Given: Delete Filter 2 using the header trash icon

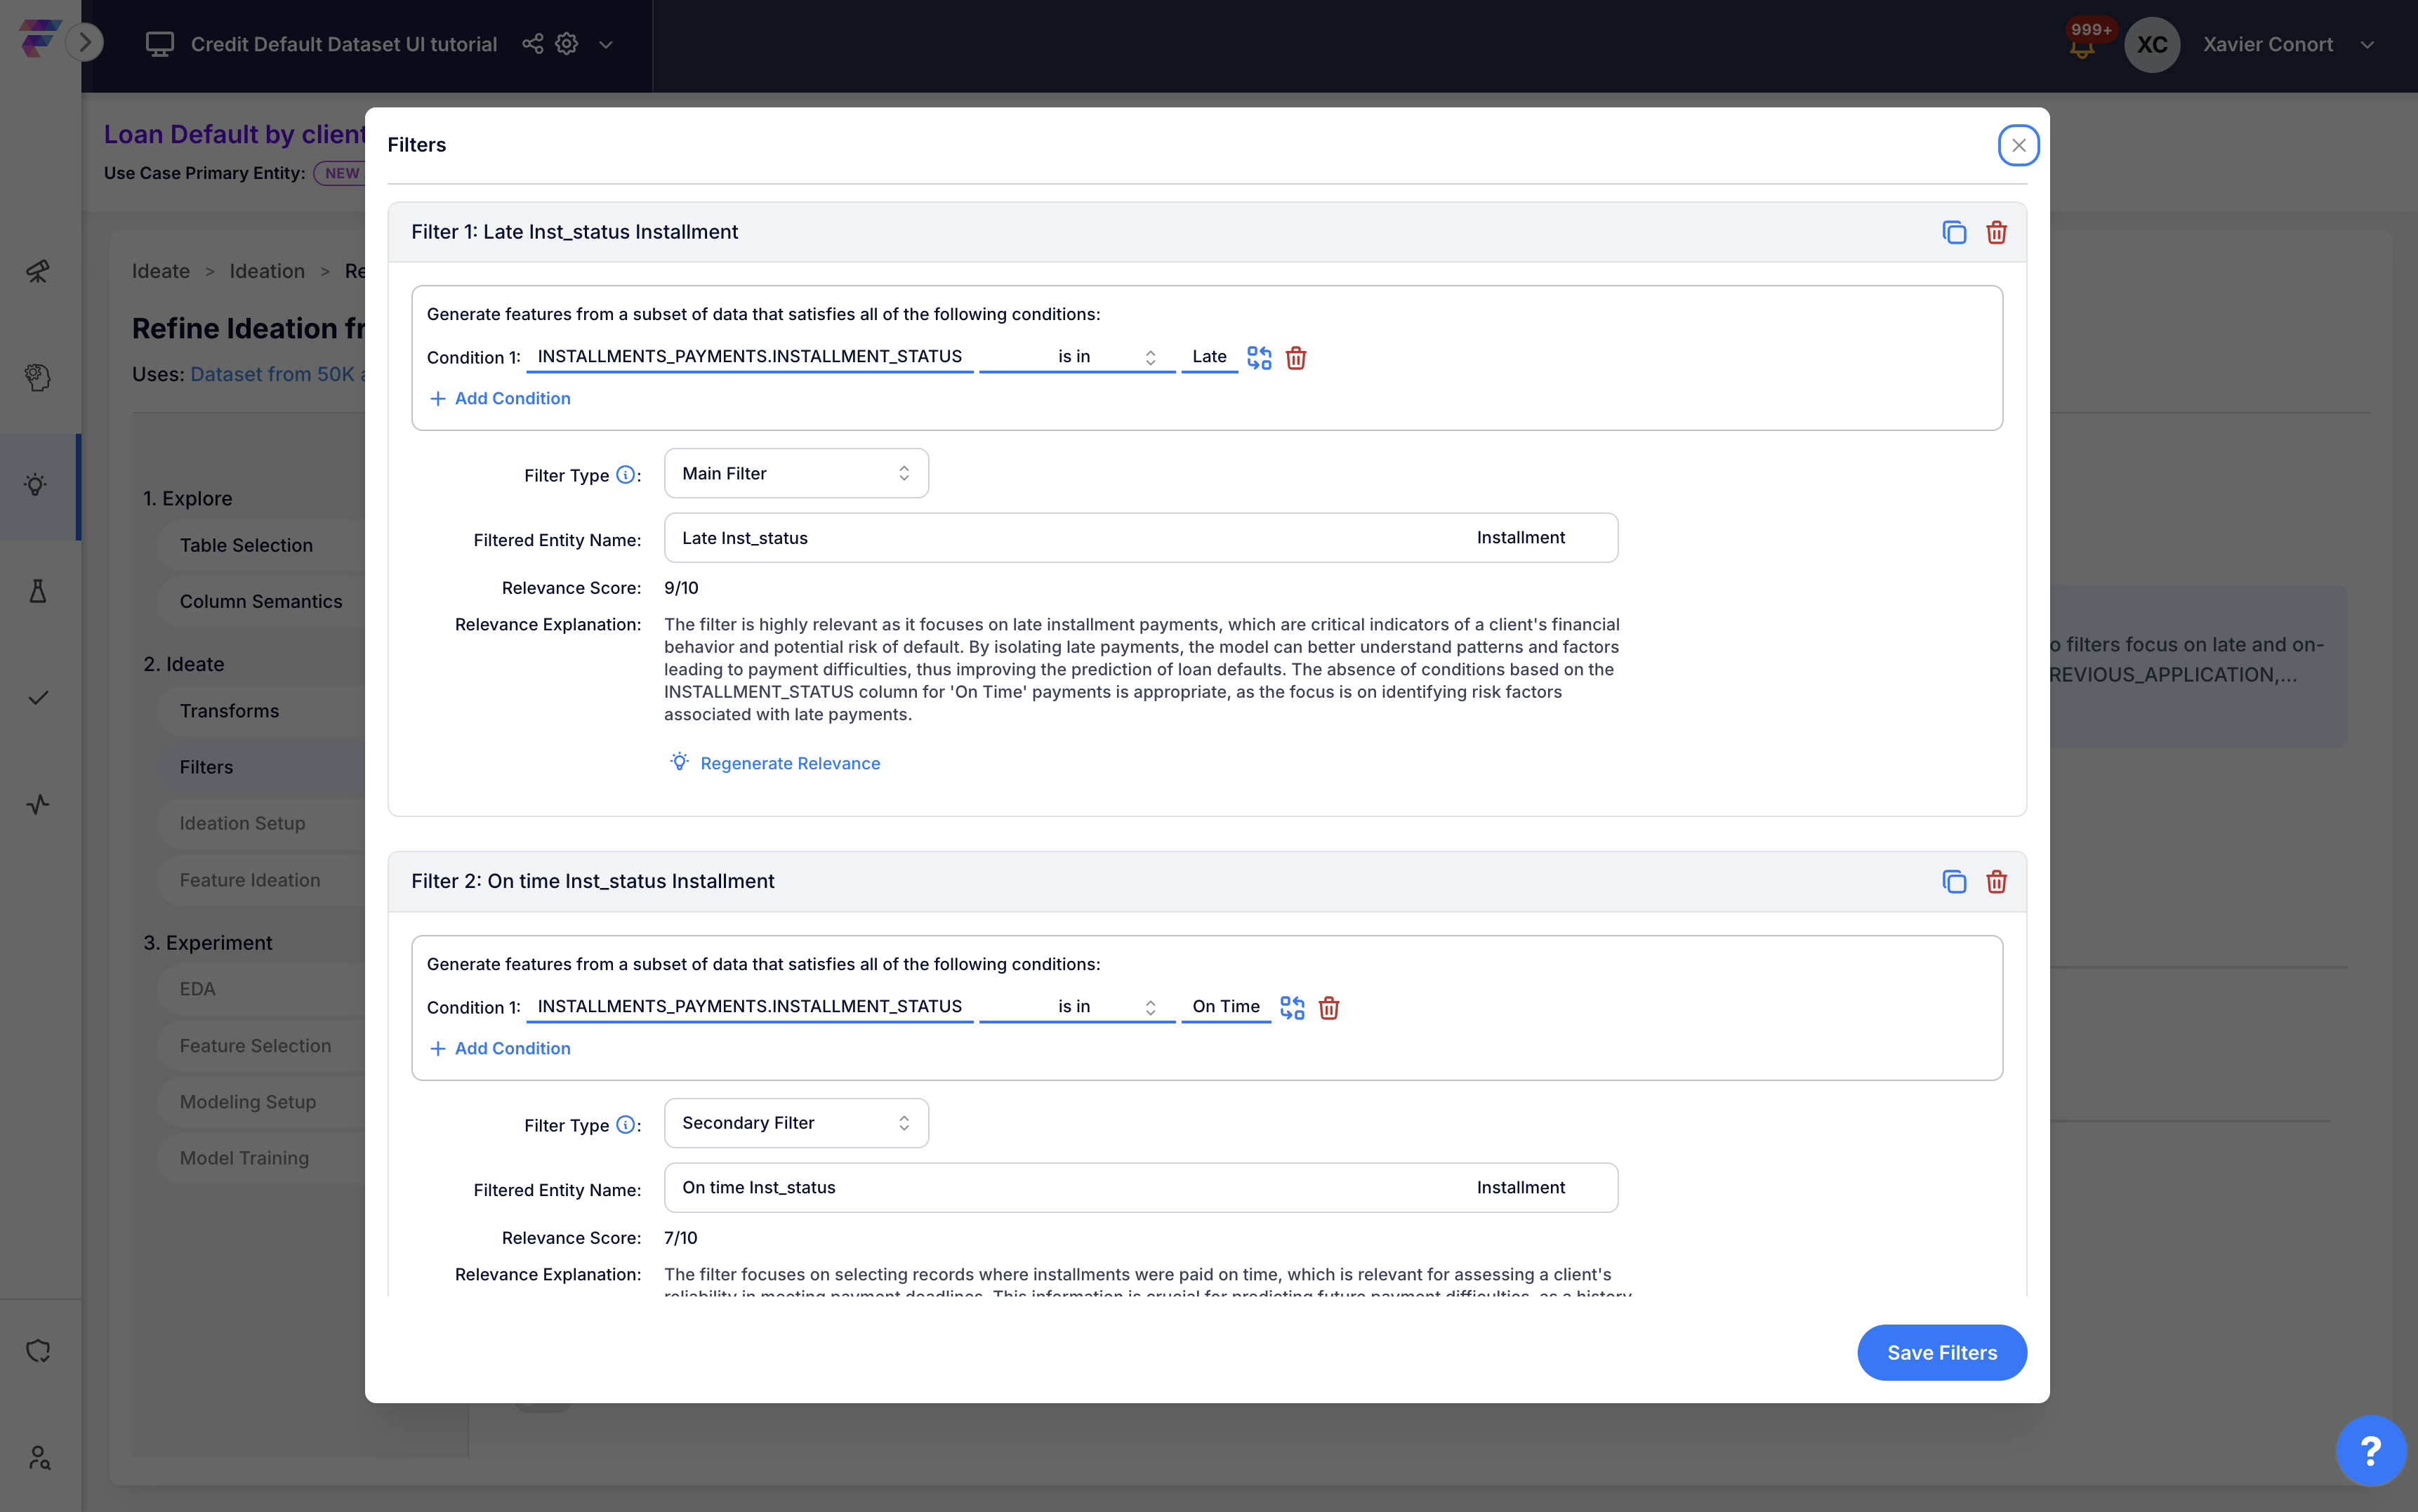Looking at the screenshot, I should 1996,881.
